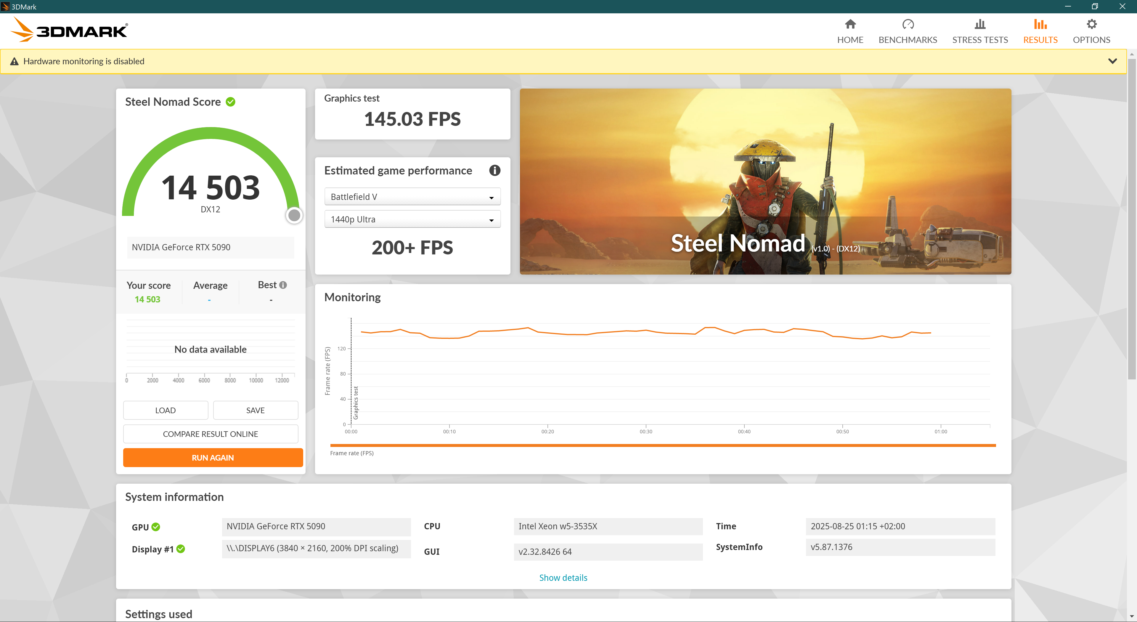Click the RUN AGAIN button
The width and height of the screenshot is (1137, 622).
213,458
